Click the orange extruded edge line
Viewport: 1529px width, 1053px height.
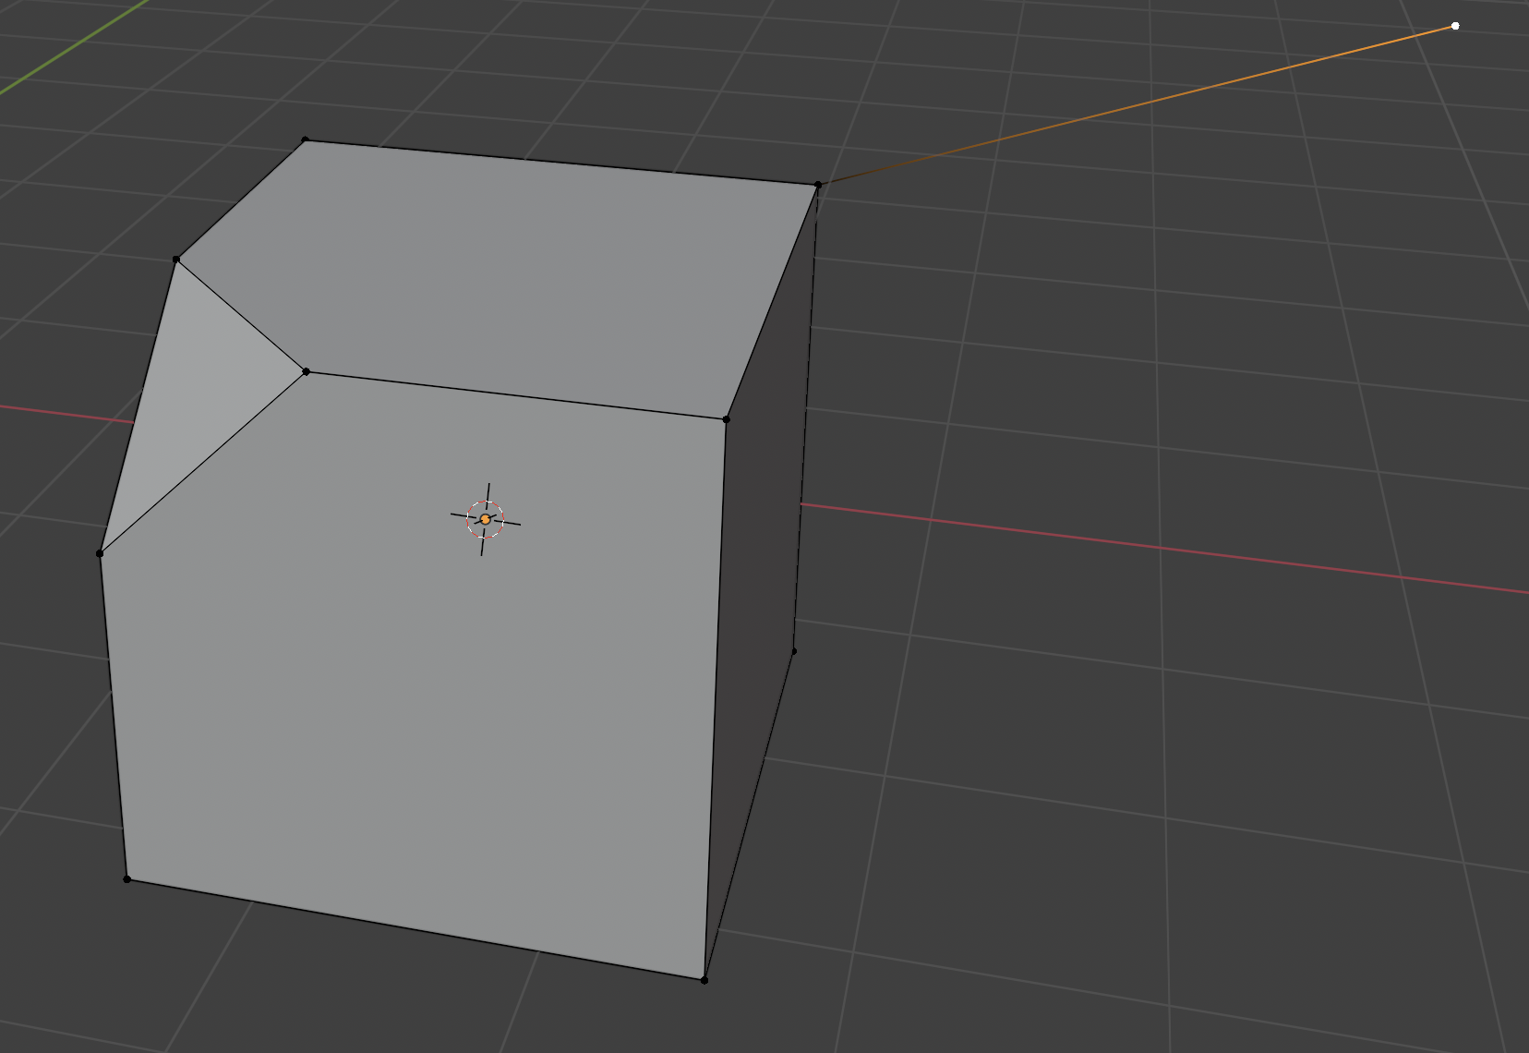point(1137,105)
